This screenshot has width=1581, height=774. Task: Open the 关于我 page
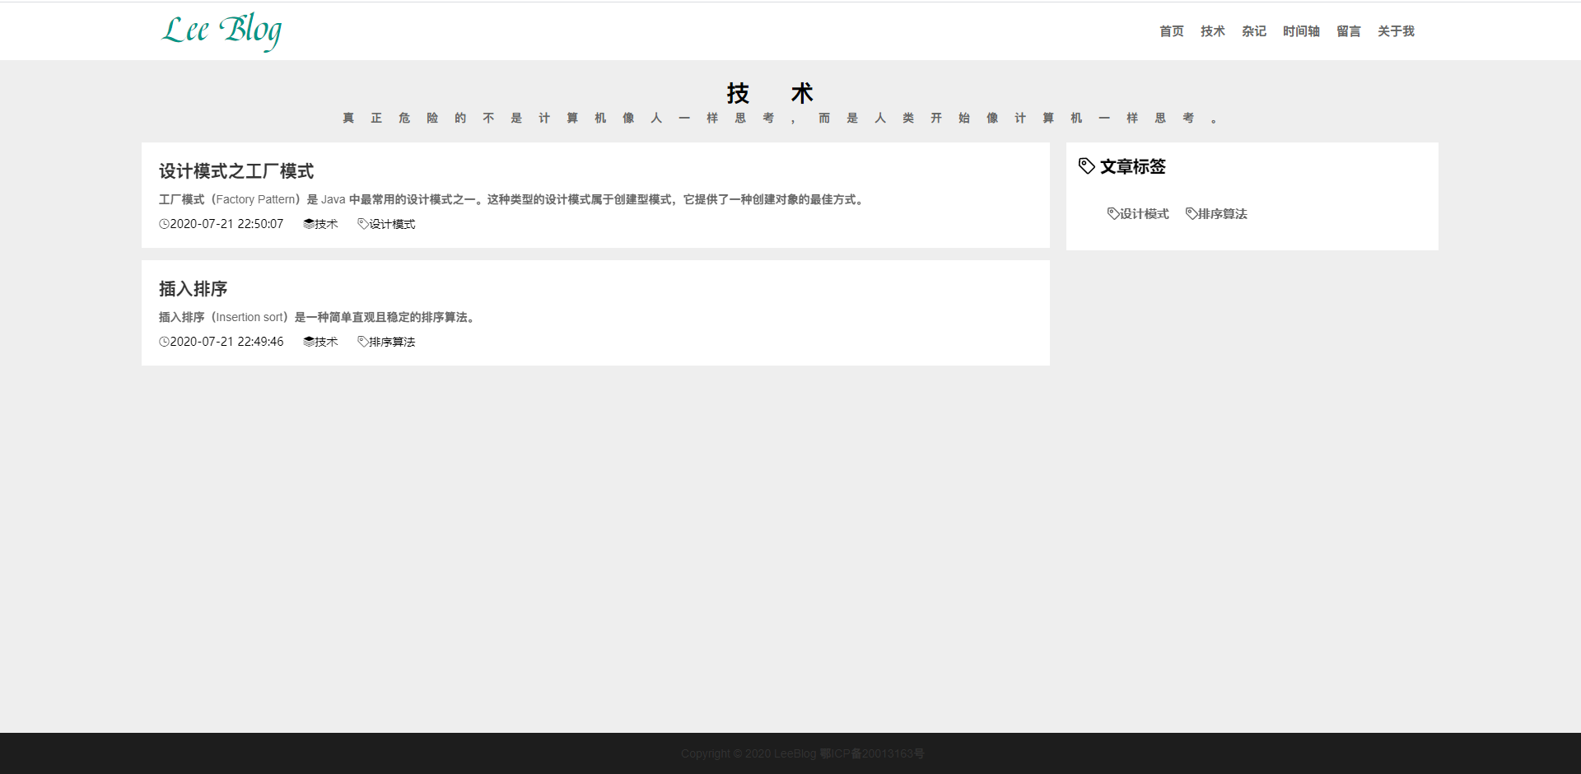(x=1396, y=31)
